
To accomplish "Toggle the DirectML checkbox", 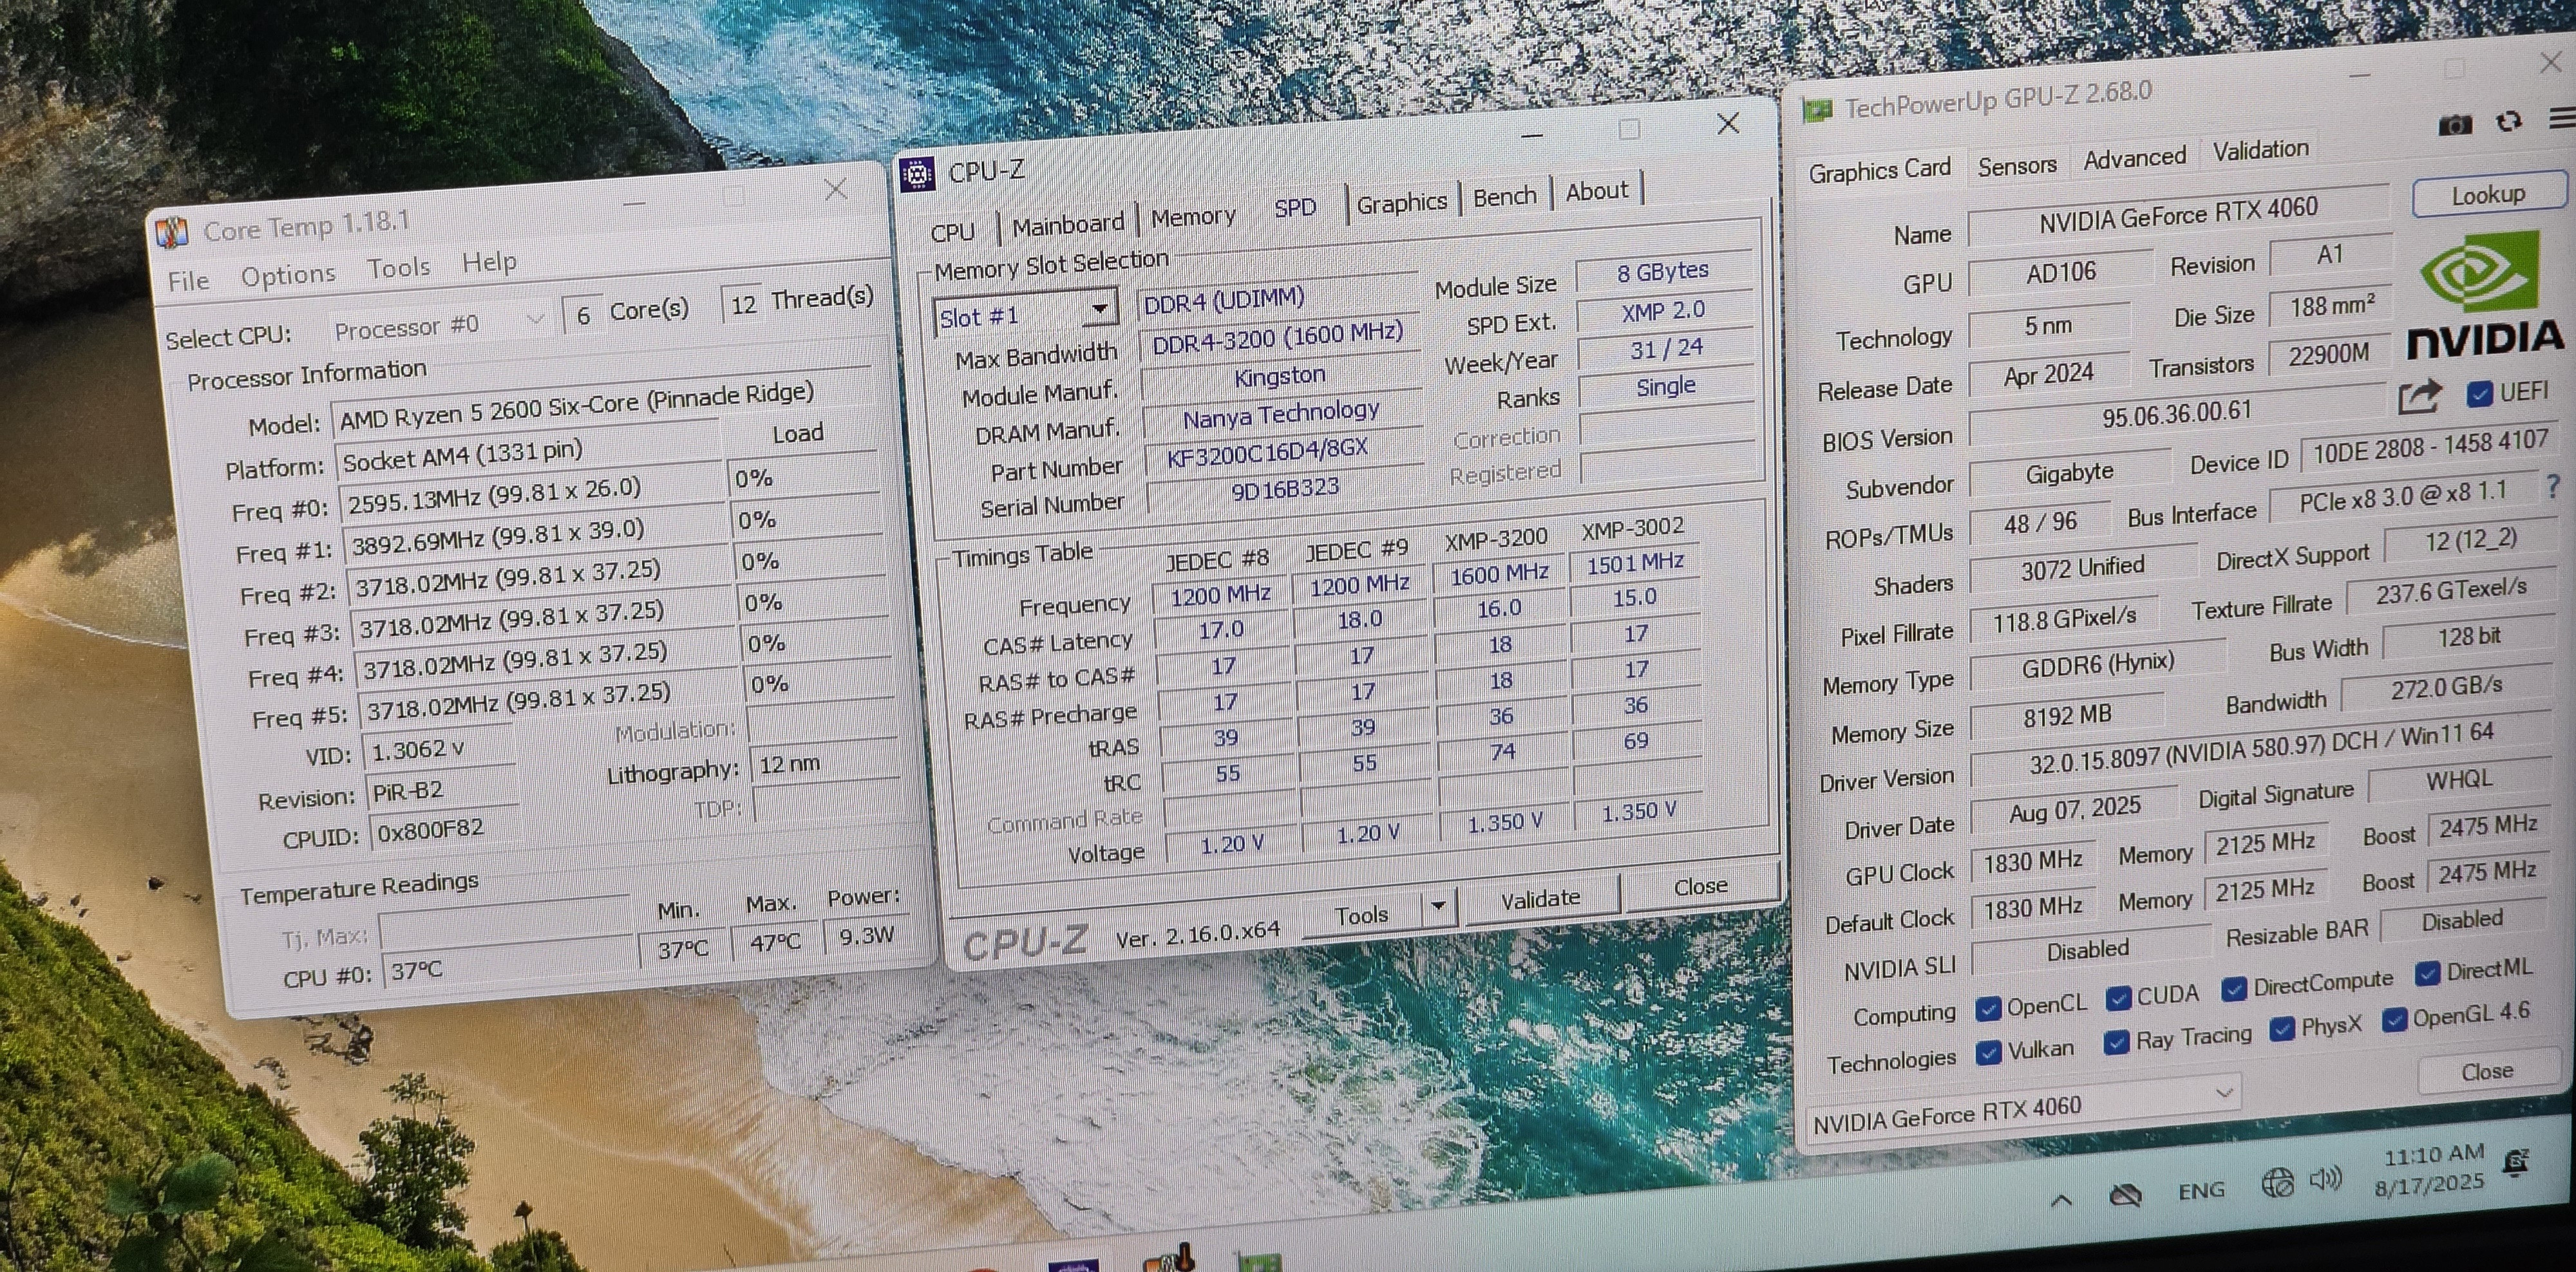I will click(x=2427, y=974).
